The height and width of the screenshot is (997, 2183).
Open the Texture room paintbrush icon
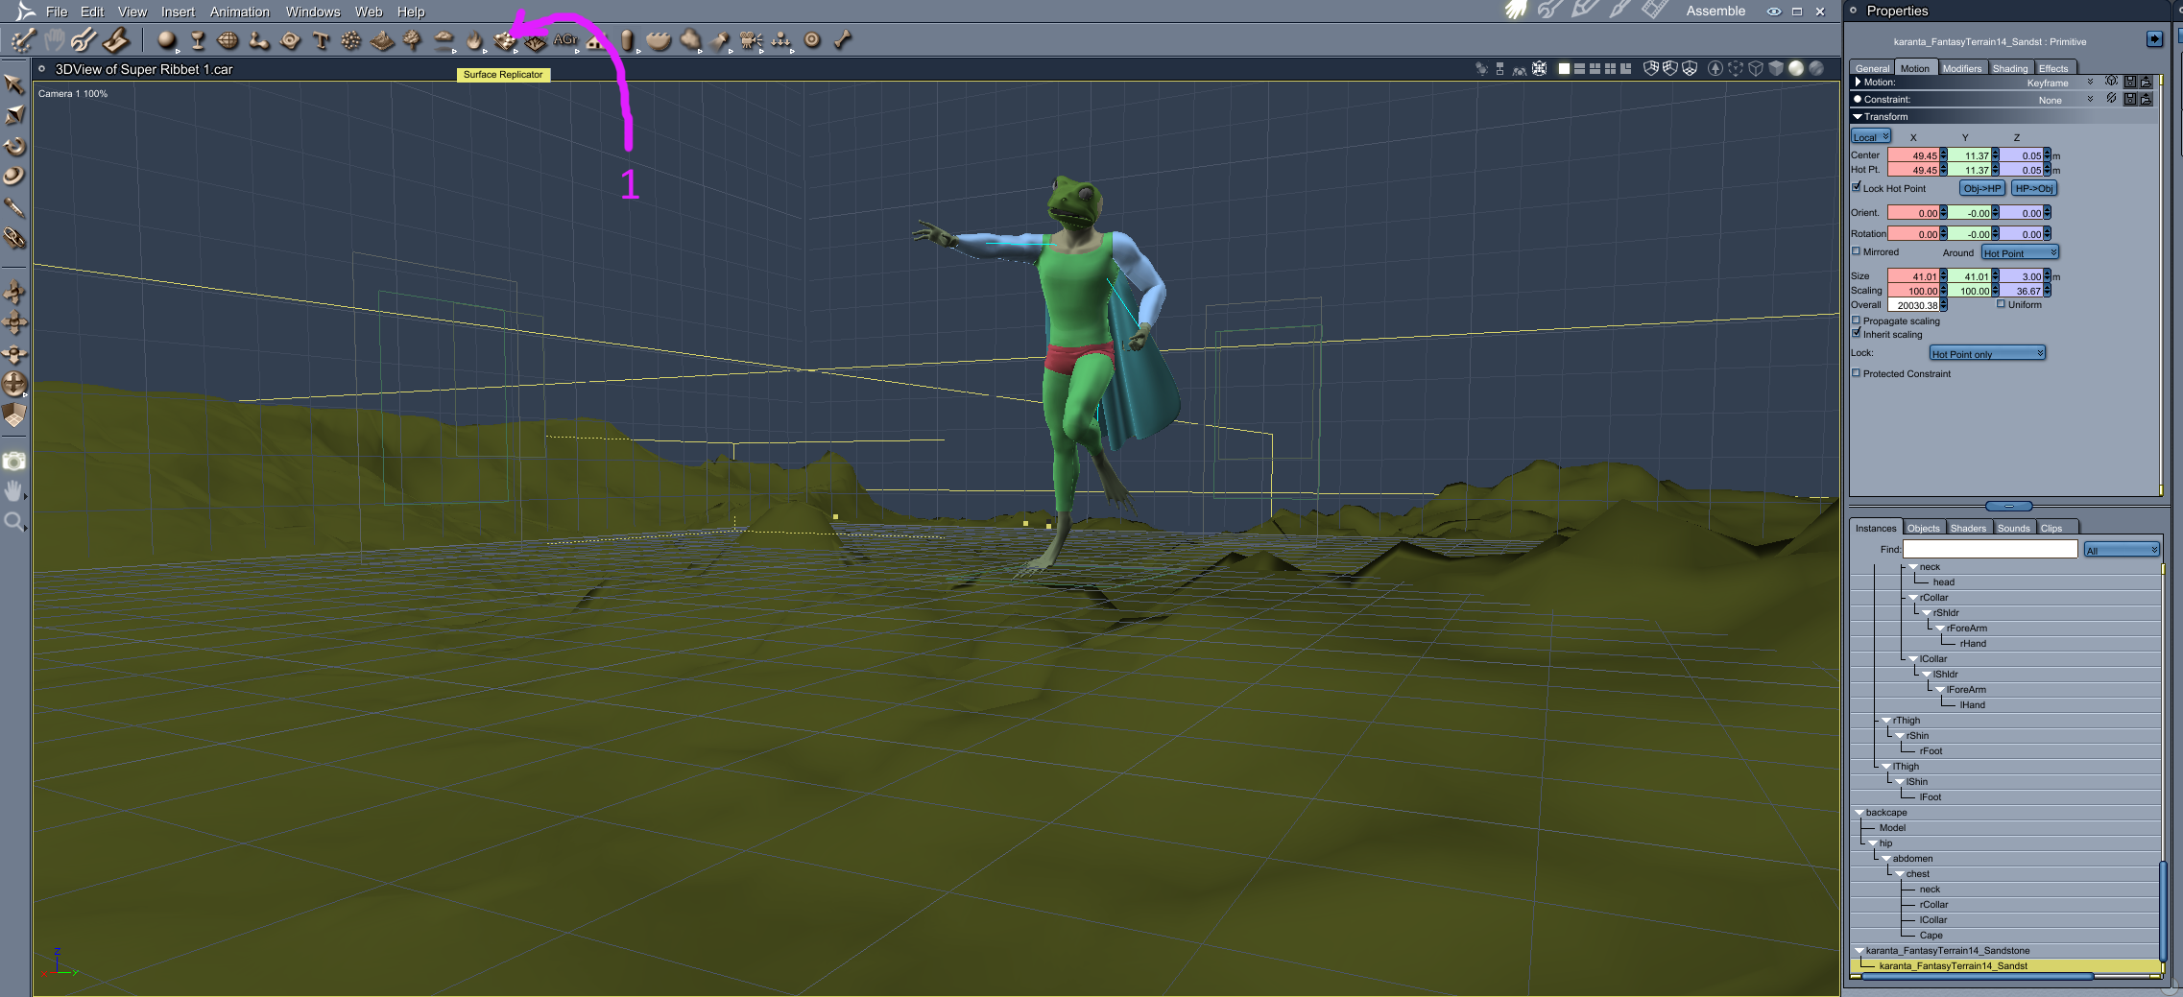1619,11
